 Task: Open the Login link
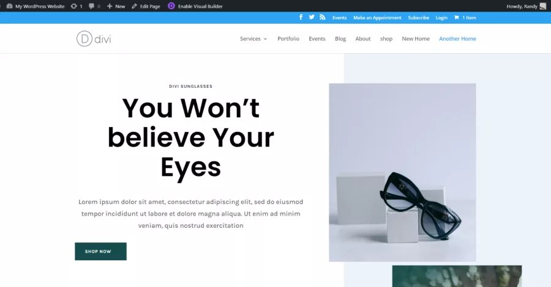(441, 18)
